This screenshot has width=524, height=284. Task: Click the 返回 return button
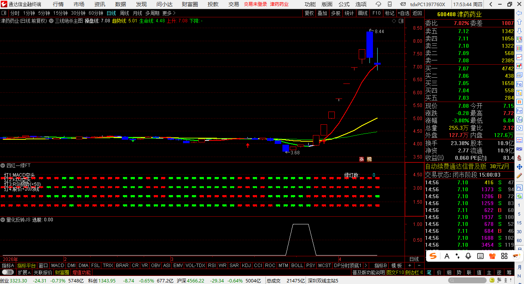tap(417, 13)
